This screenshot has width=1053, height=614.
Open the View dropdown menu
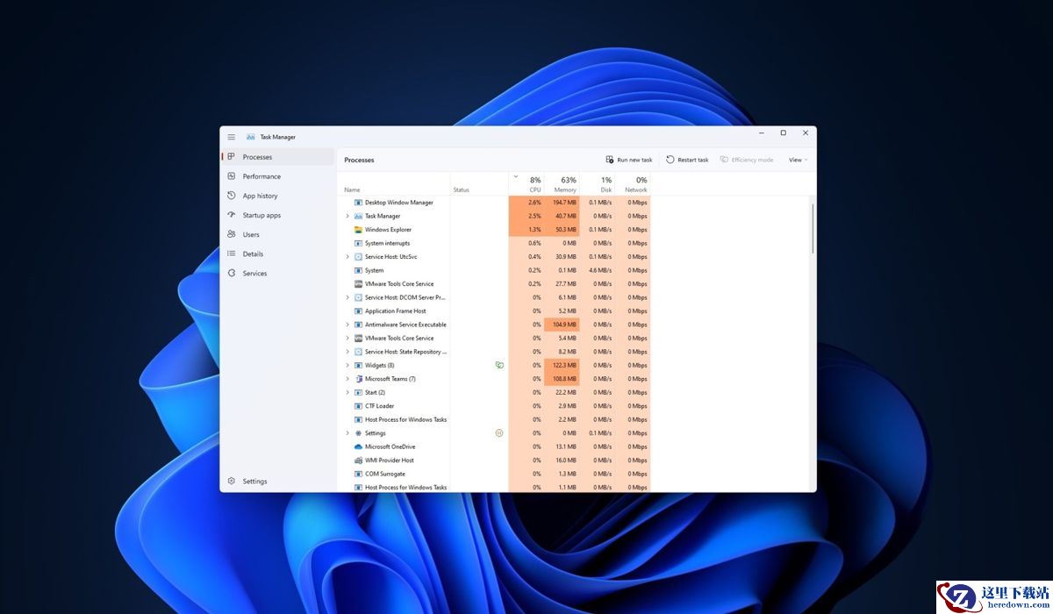click(x=798, y=160)
